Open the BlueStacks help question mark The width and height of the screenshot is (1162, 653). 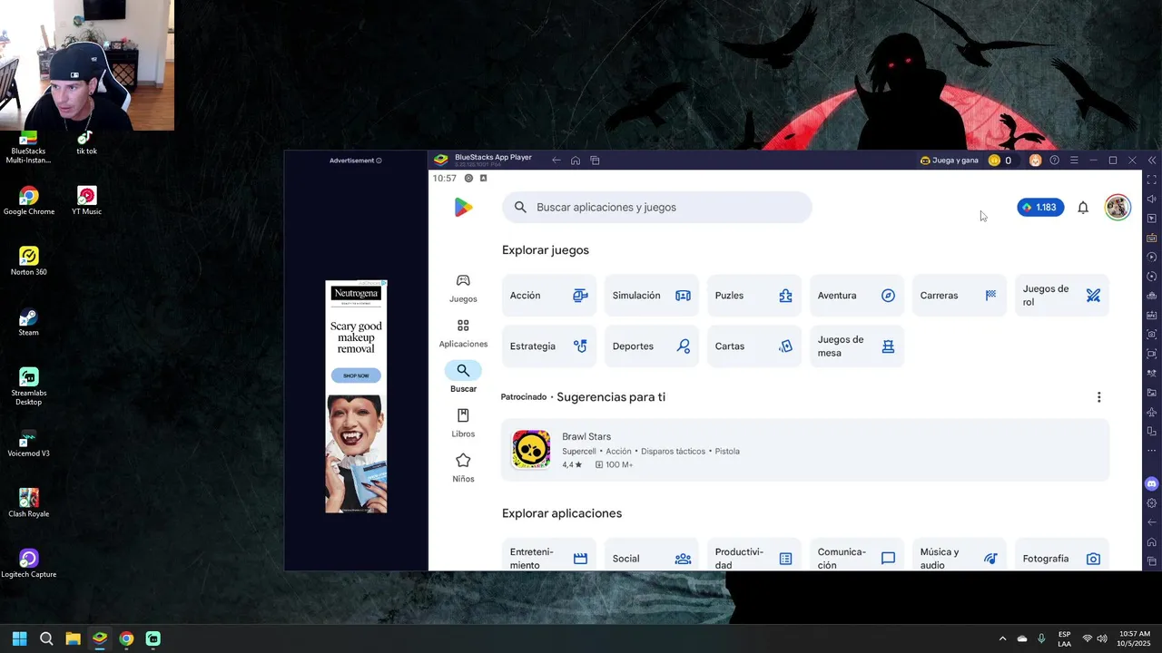tap(1055, 161)
